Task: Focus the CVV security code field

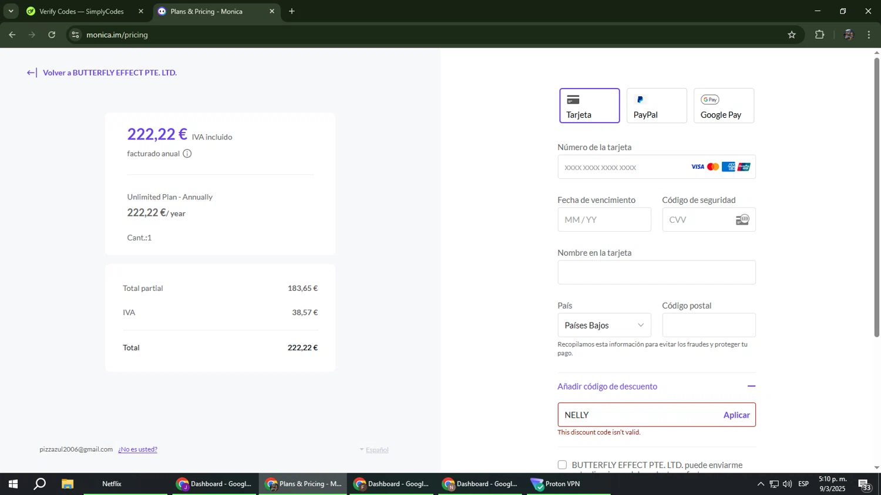Action: 709,220
